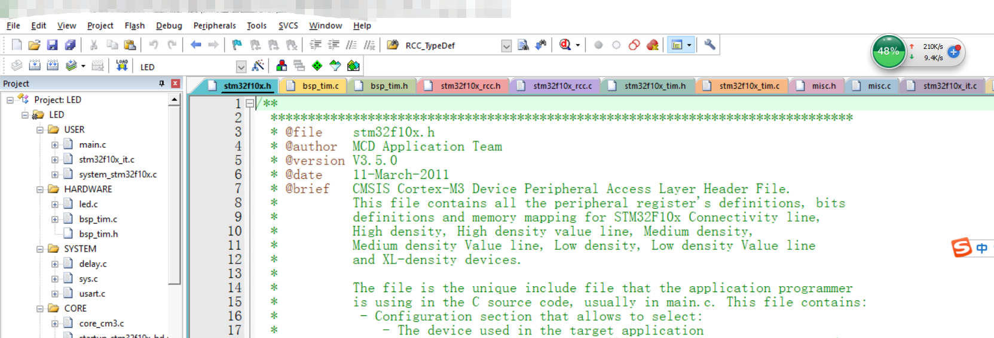Open Configuration with the wrench icon
This screenshot has width=994, height=338.
coord(709,45)
